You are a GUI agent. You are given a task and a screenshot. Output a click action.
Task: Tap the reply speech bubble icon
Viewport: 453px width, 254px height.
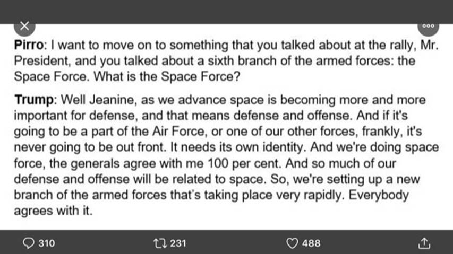pos(29,243)
